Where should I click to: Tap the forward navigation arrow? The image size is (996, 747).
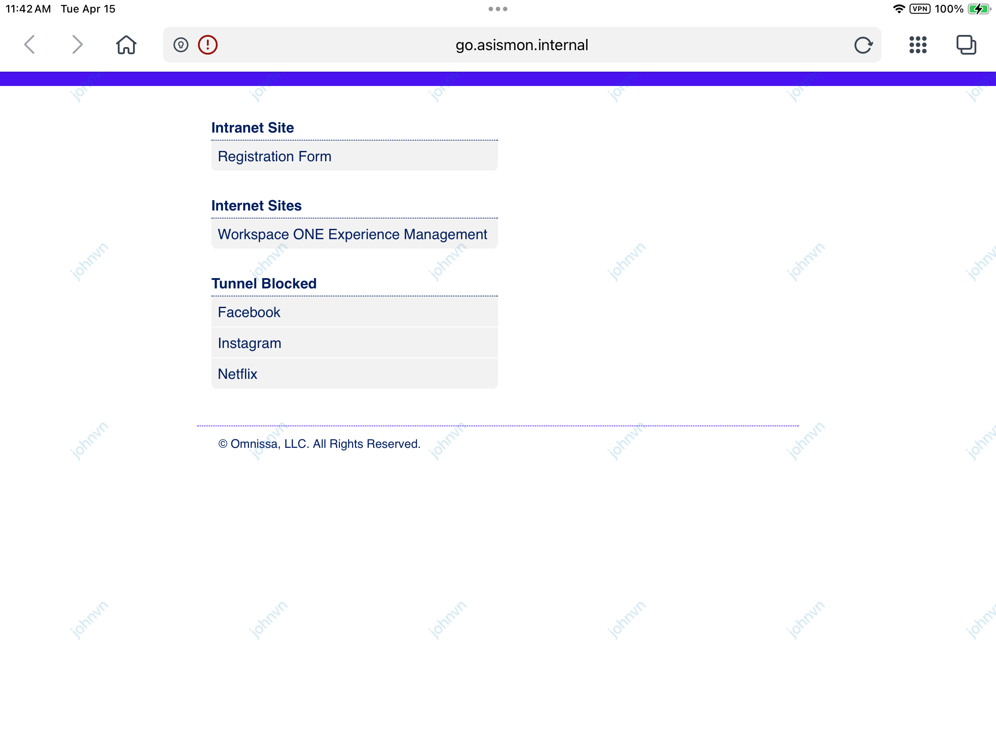(x=77, y=45)
